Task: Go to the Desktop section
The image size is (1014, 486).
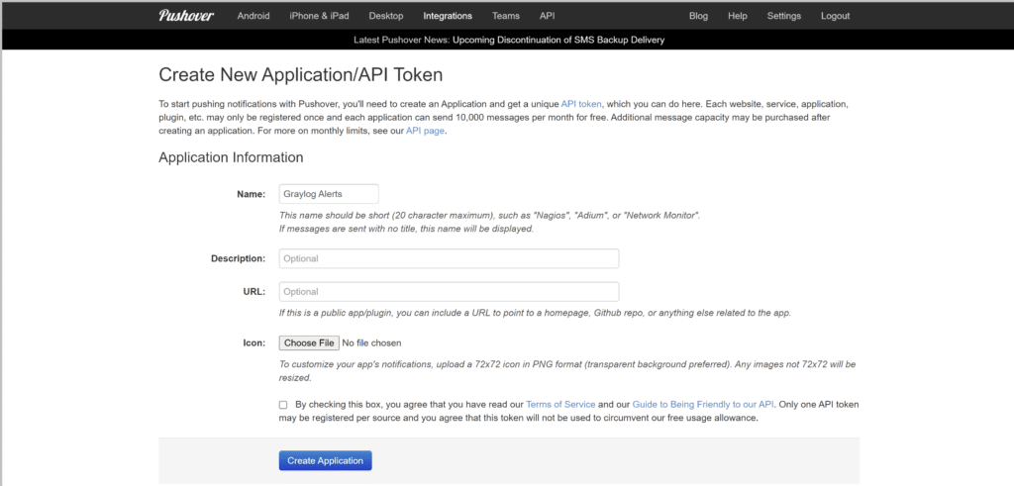Action: [386, 16]
